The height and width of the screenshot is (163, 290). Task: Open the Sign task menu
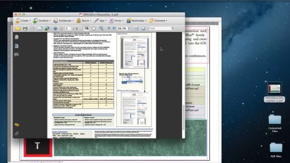click(x=100, y=20)
